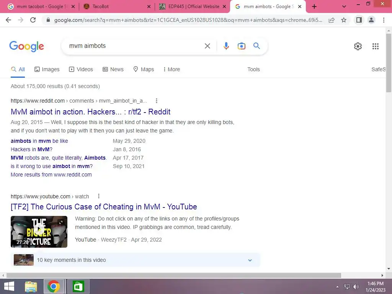Click the horizontal page scrollbar
The height and width of the screenshot is (294, 392).
[x=174, y=276]
